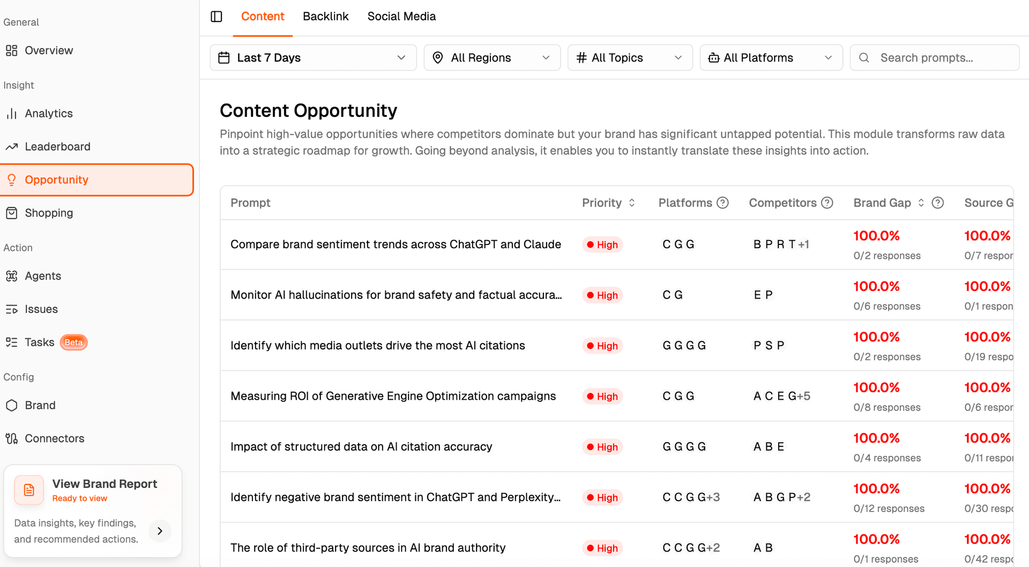
Task: Open prompt "The role of third-party sources in AI brand authority"
Action: click(x=368, y=548)
